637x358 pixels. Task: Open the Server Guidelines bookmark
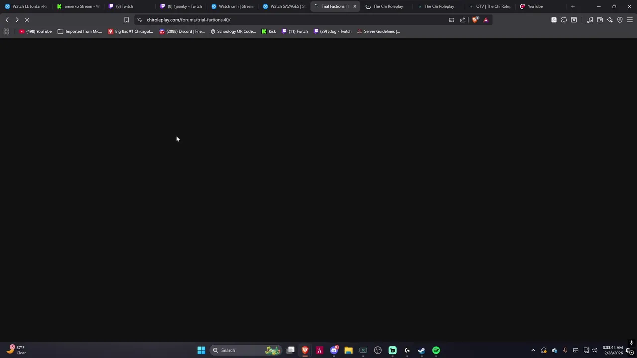[x=378, y=31]
